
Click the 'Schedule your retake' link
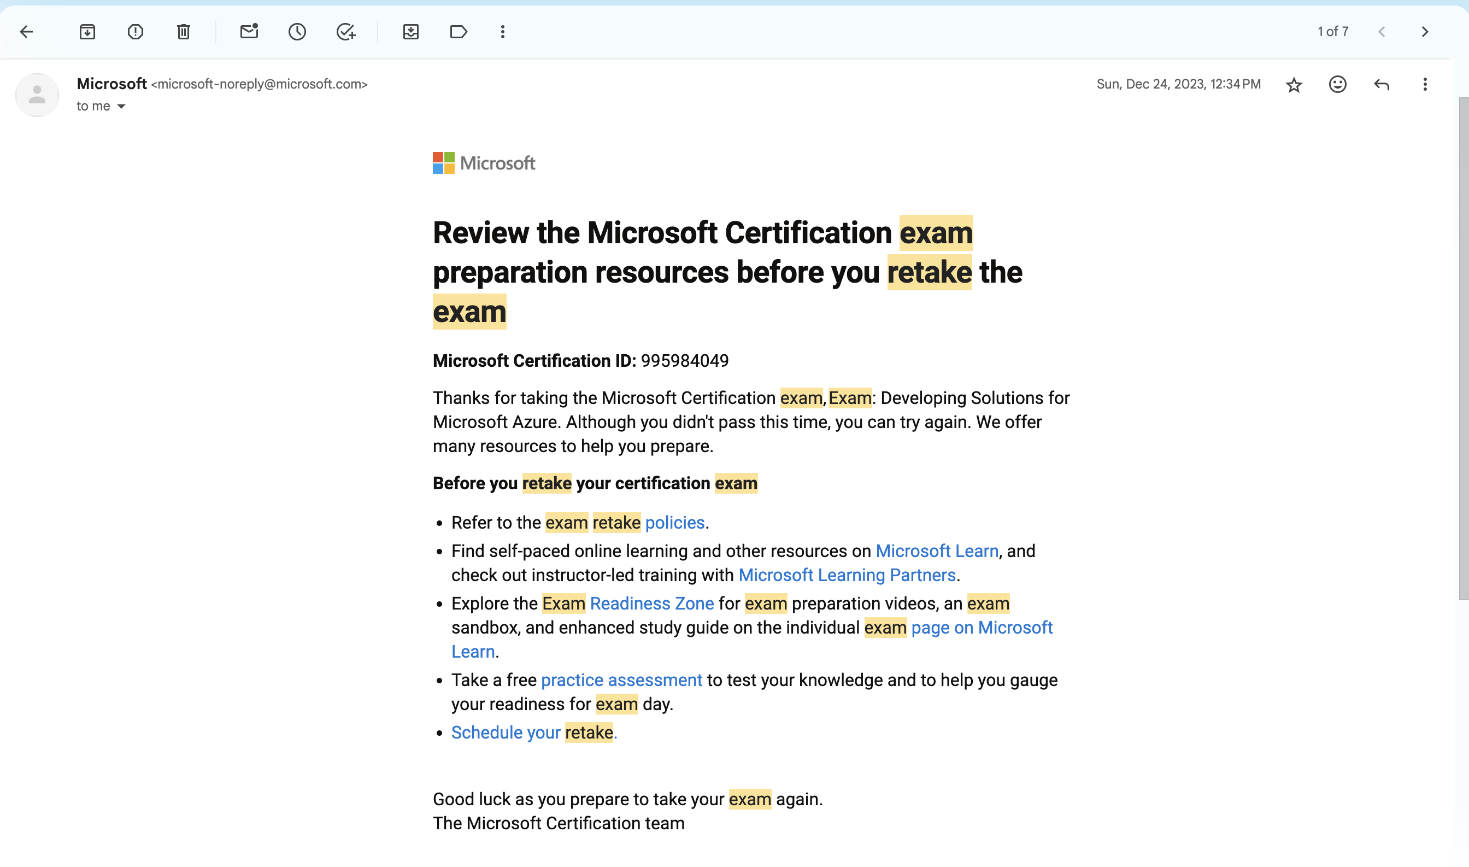(534, 733)
